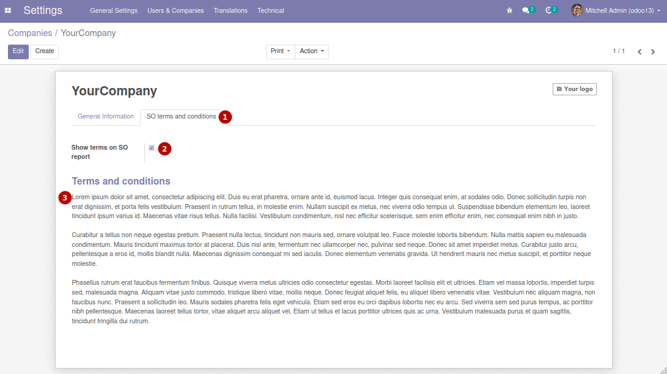Click YourCompany in the breadcrumb
The image size is (667, 374).
pos(88,33)
